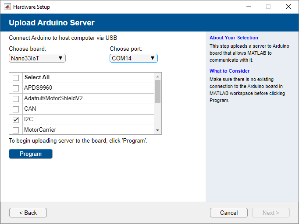
Task: Select the I2C row label
Action: click(x=29, y=119)
